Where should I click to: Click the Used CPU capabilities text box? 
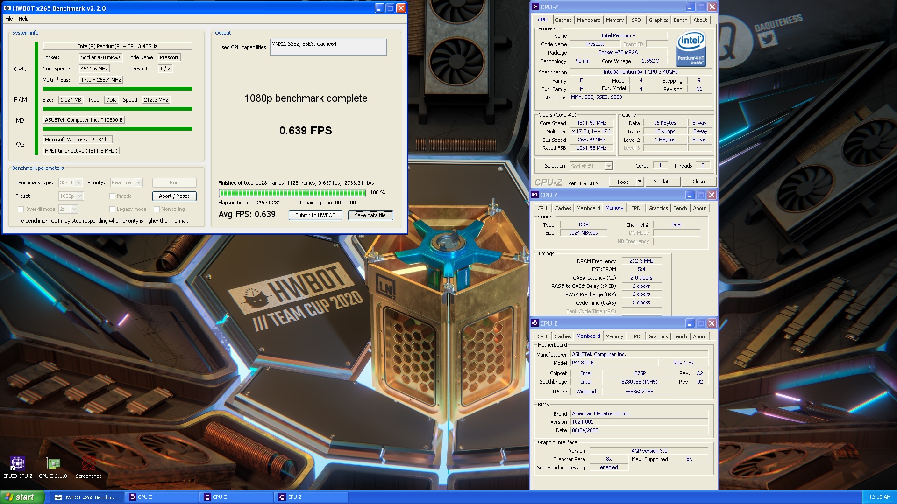[x=328, y=47]
